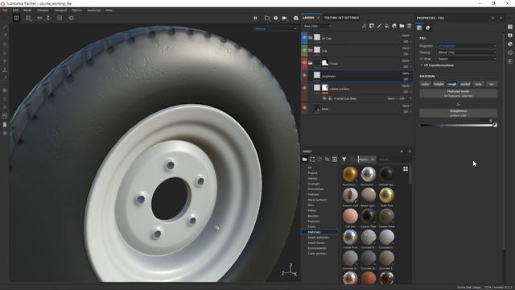
Task: Open the Filtering dropdown
Action: click(467, 52)
